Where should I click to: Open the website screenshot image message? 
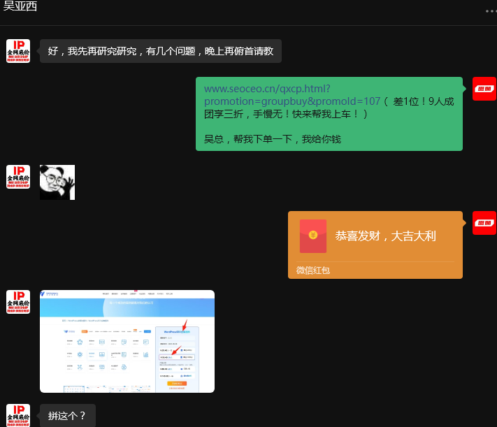(127, 342)
